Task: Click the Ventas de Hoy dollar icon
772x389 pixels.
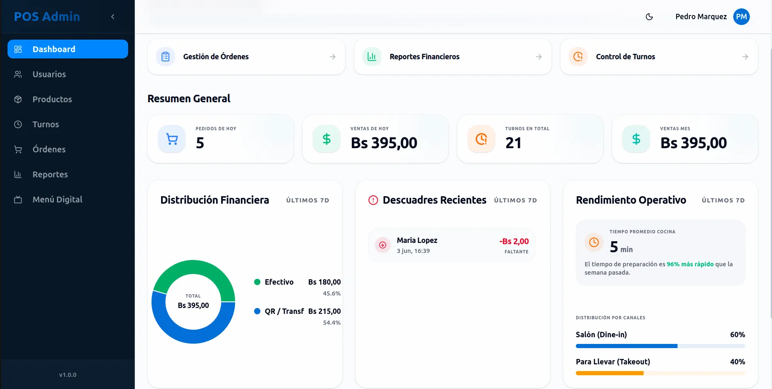Action: pyautogui.click(x=327, y=139)
